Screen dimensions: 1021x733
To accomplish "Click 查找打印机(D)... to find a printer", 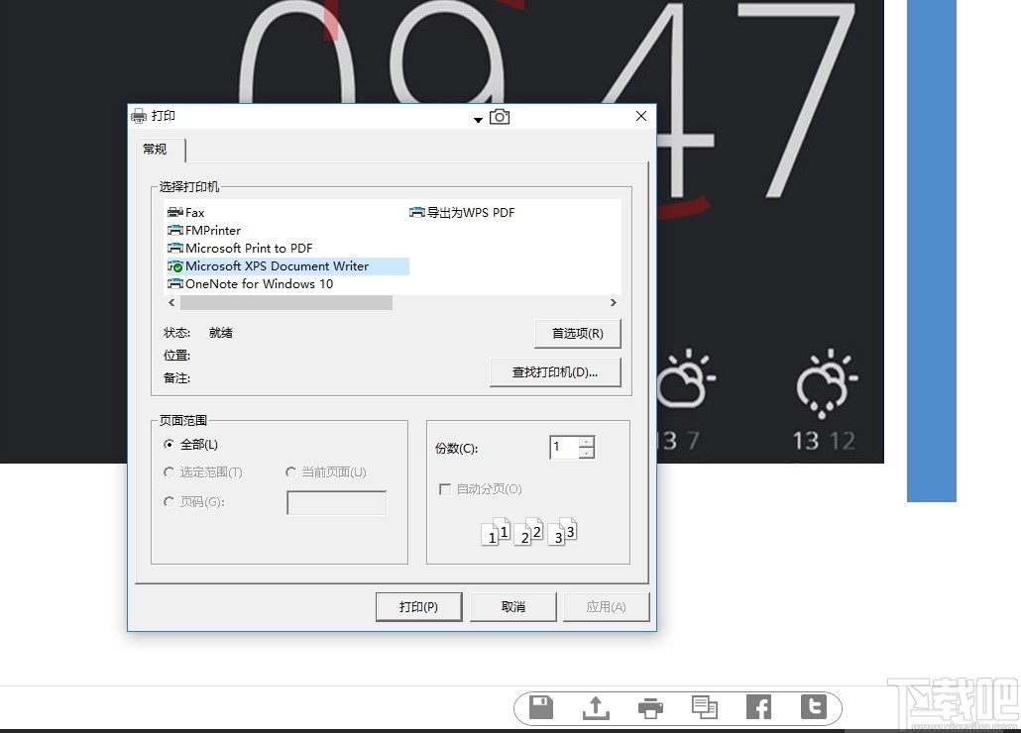I will coord(555,372).
